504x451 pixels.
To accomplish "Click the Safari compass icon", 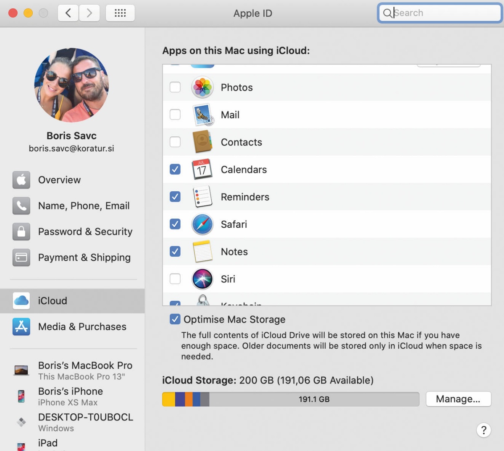I will [x=202, y=224].
